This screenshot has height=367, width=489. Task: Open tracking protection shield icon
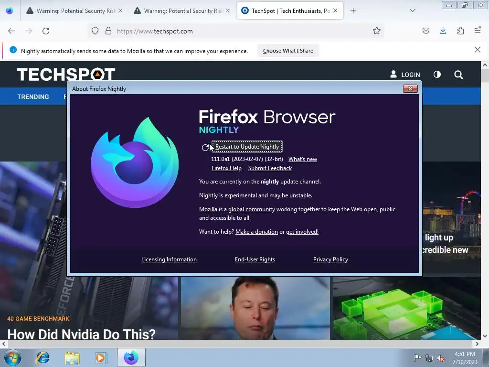tap(95, 31)
